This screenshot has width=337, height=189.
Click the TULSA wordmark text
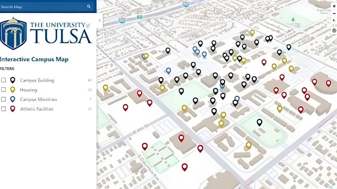coord(61,37)
